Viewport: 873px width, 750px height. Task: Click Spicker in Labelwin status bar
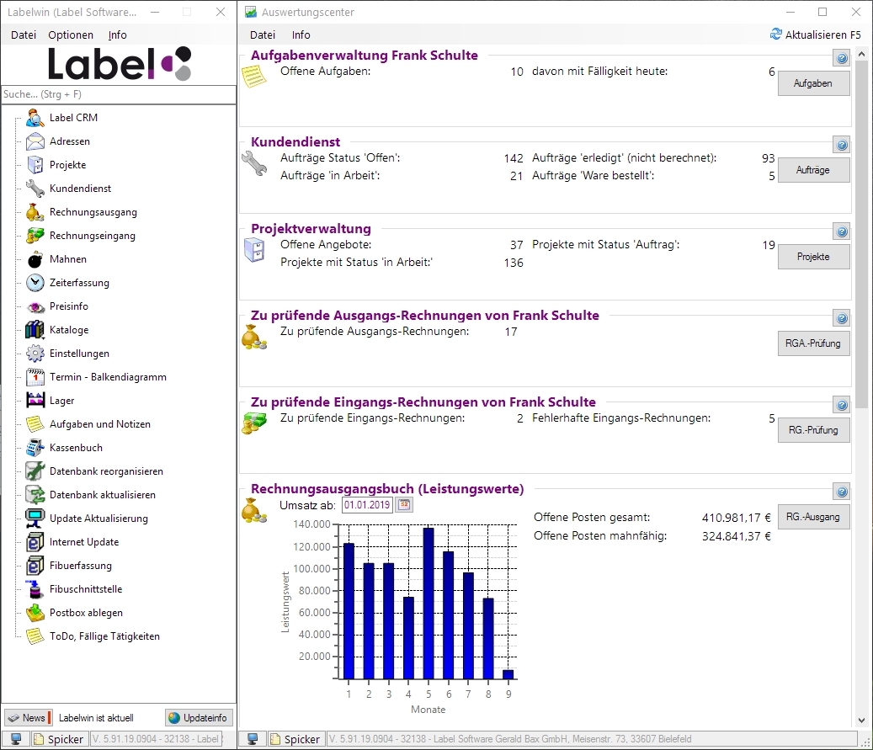59,739
